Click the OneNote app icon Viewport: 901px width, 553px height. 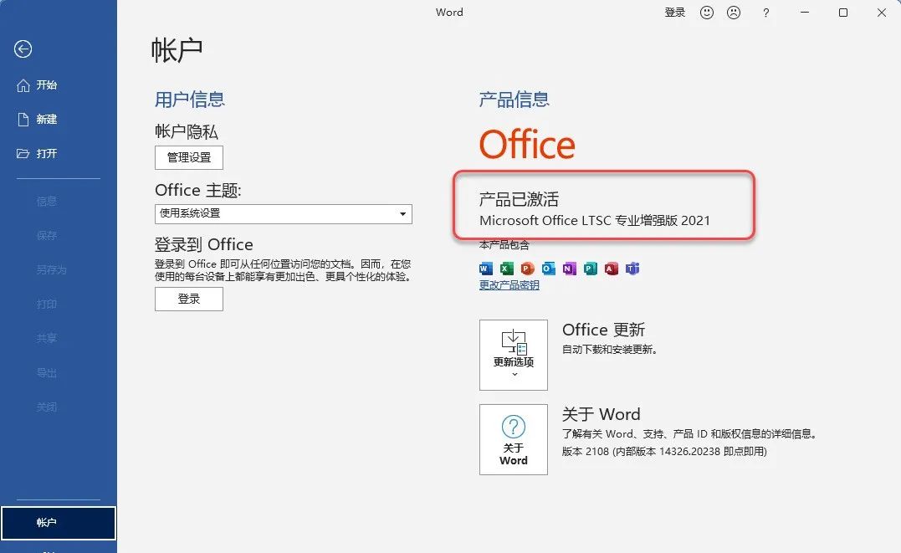570,269
